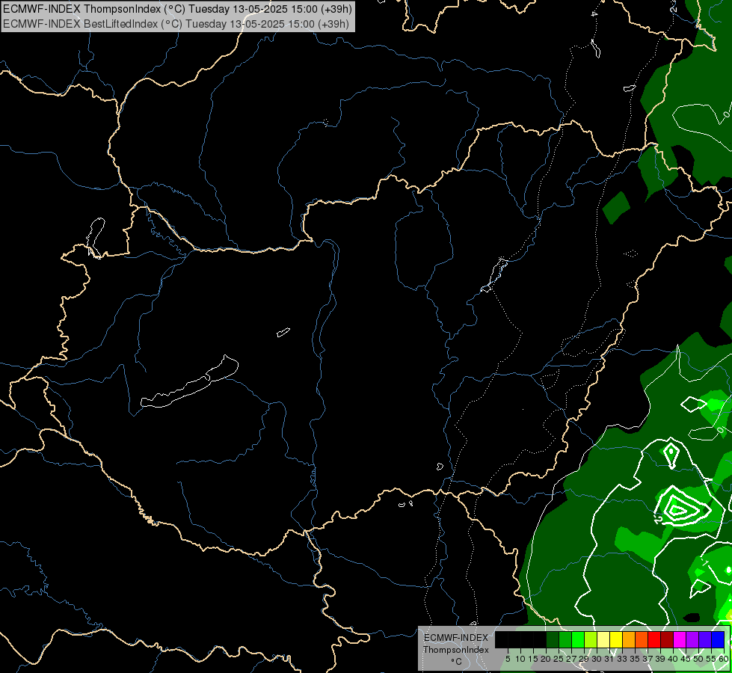The width and height of the screenshot is (732, 673).
Task: Select the yellow 31–33 legend swatch
Action: [616, 639]
